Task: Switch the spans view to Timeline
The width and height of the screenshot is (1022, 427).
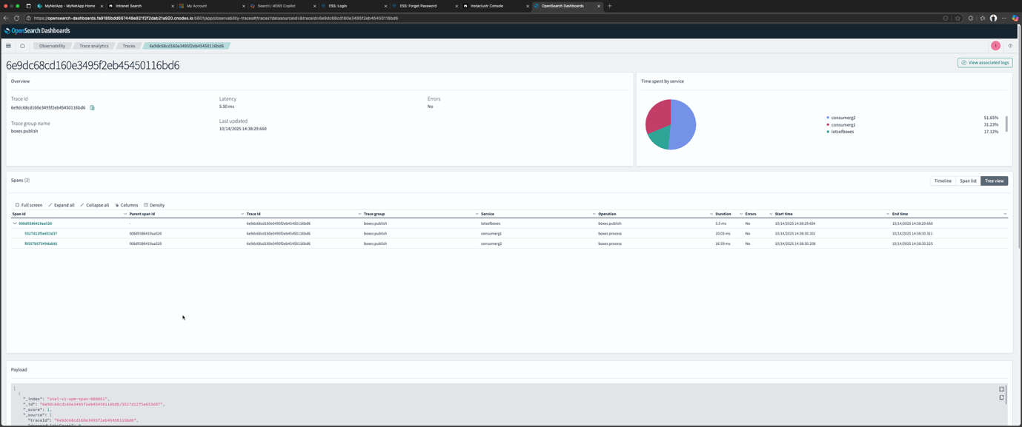Action: [x=942, y=181]
